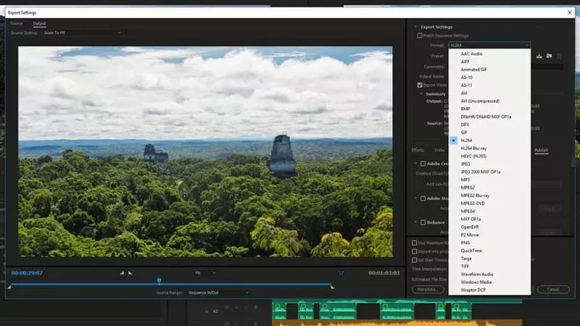The height and width of the screenshot is (326, 580).
Task: Click the Set Out Point marker icon
Action: [x=130, y=273]
